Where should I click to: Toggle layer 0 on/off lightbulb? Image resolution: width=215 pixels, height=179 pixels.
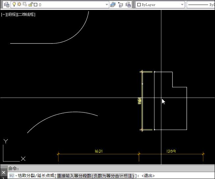[x=14, y=4]
